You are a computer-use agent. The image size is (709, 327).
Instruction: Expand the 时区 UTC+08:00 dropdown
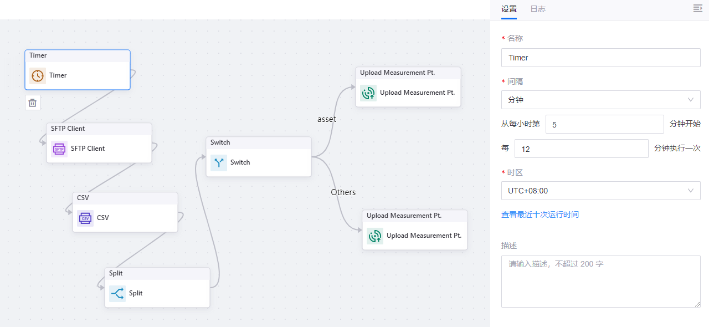click(x=600, y=191)
